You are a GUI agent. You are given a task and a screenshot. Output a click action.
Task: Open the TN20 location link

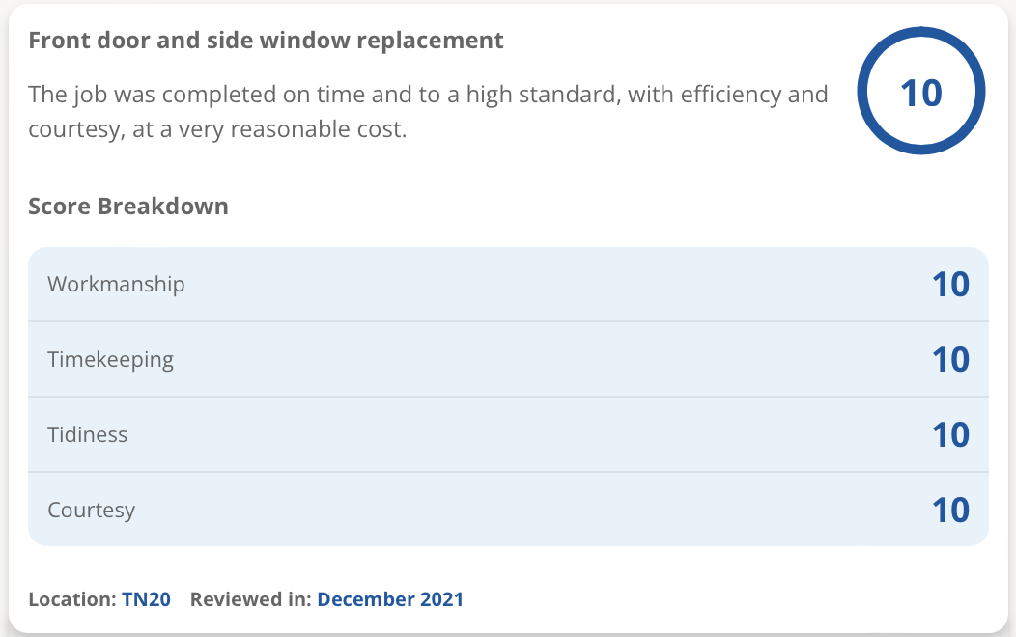[147, 599]
